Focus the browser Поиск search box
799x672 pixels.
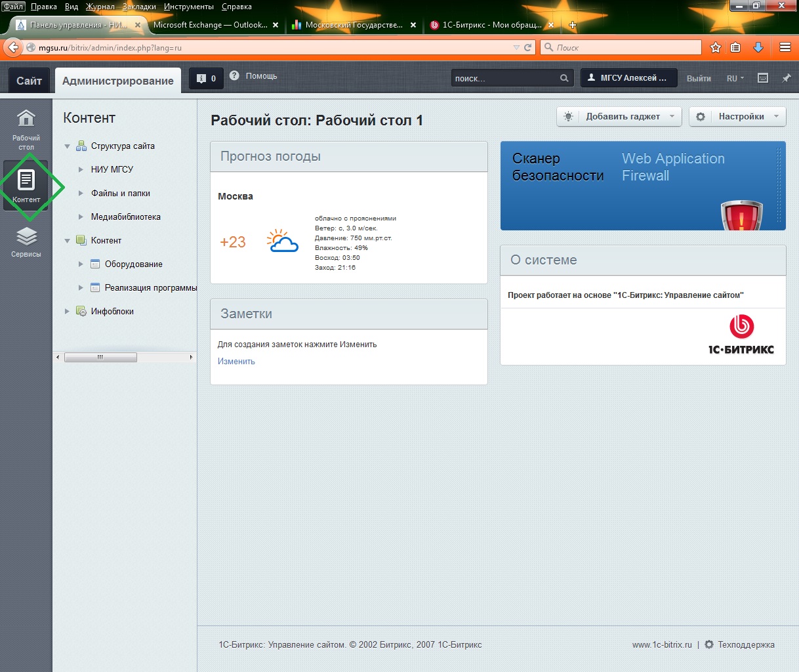pos(621,47)
